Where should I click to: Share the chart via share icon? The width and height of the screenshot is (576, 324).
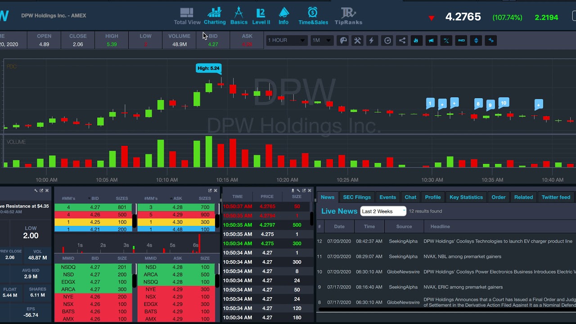pos(402,40)
